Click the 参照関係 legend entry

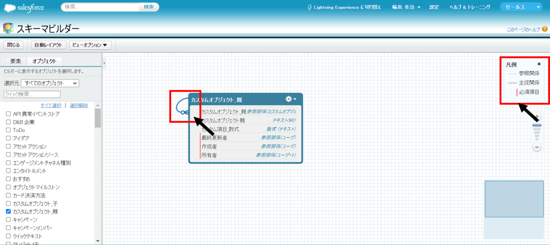coord(524,73)
